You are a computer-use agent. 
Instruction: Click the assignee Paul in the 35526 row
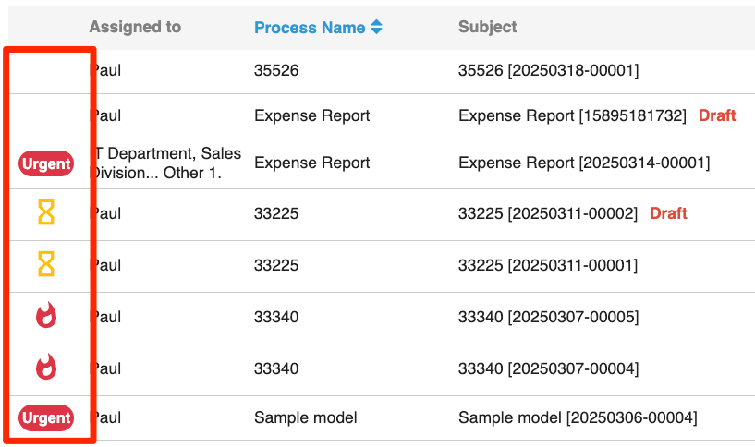pos(106,70)
